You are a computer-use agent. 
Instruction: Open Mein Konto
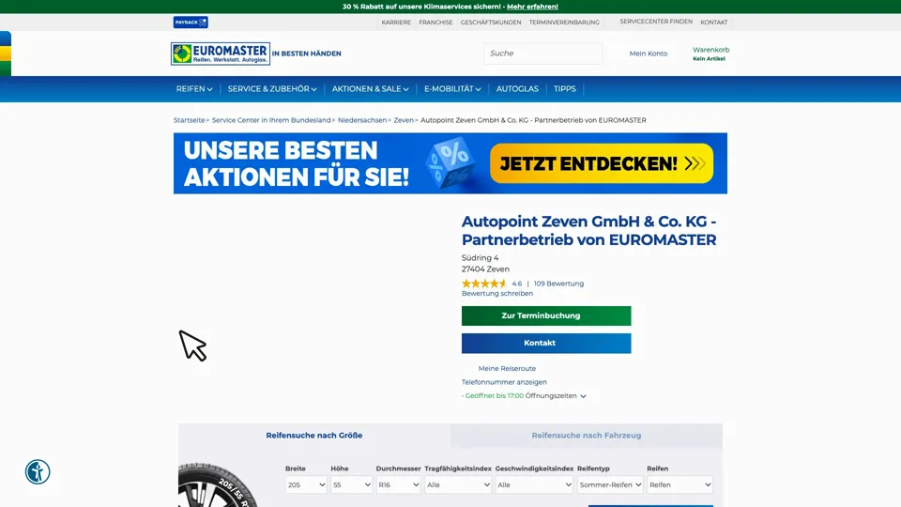point(649,54)
